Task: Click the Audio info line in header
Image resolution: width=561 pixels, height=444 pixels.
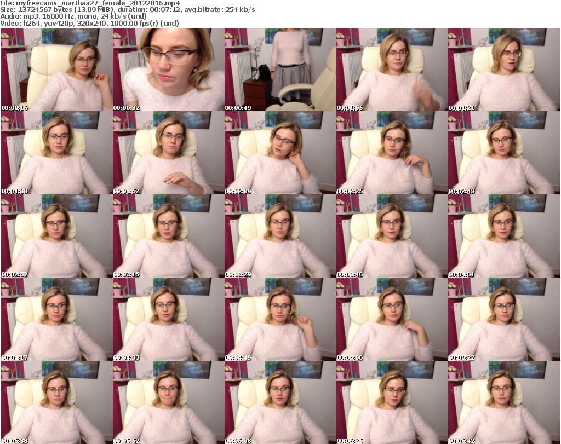Action: [90, 16]
